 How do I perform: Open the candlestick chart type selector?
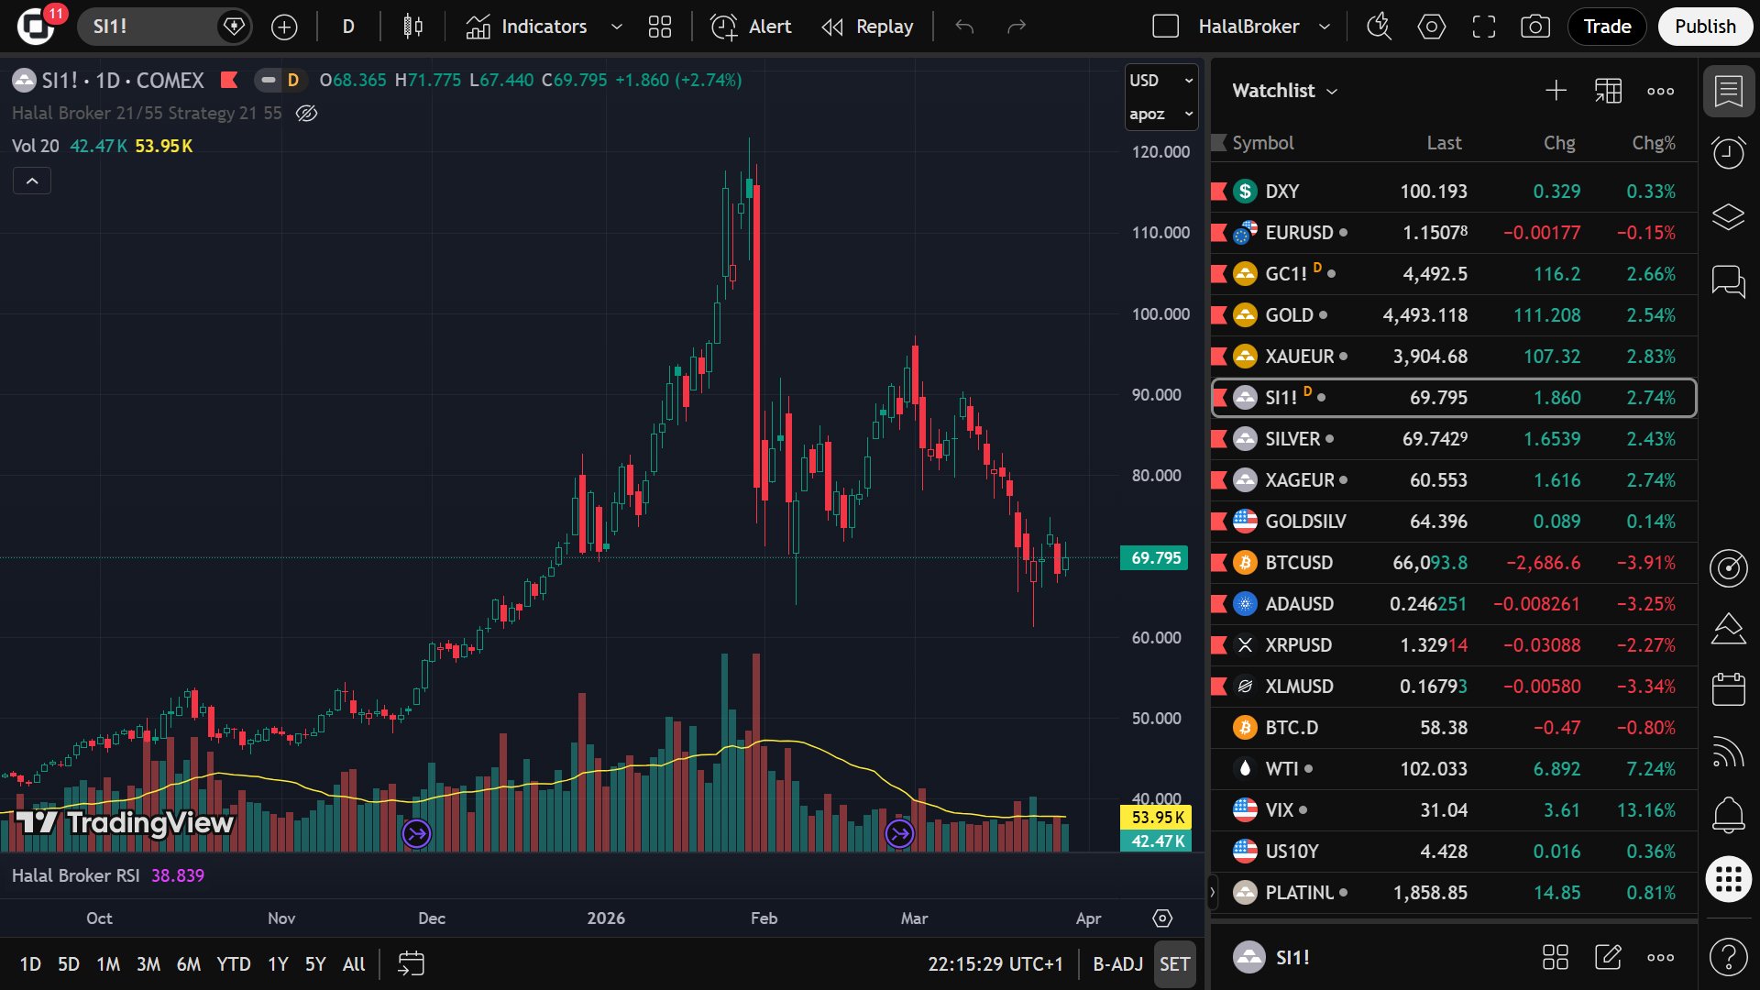pyautogui.click(x=412, y=27)
